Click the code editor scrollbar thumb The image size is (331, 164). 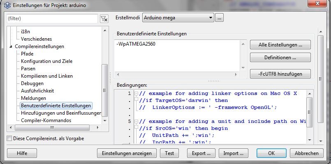click(x=310, y=112)
